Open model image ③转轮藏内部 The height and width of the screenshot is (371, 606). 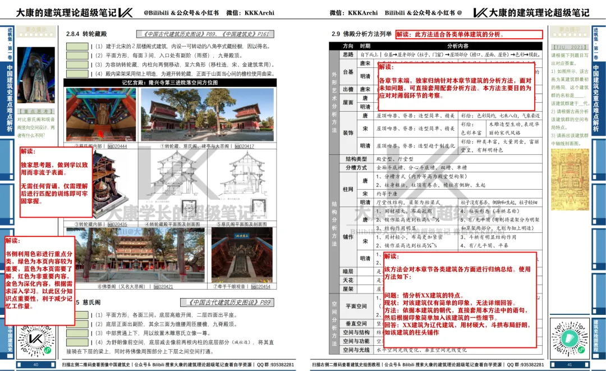click(x=110, y=185)
